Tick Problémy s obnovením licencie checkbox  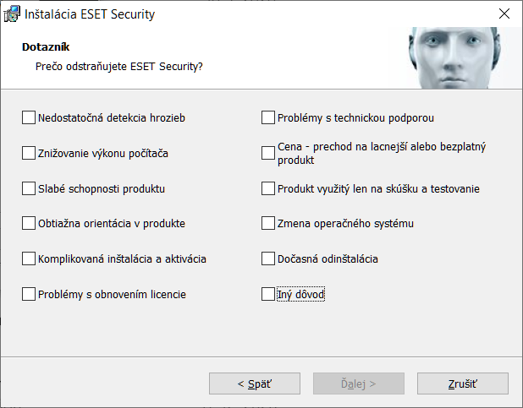pyautogui.click(x=29, y=294)
